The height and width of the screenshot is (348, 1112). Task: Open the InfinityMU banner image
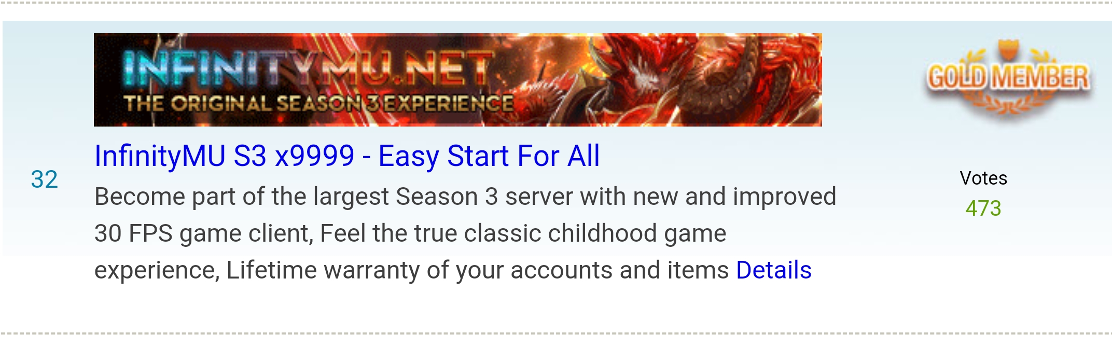coord(457,80)
